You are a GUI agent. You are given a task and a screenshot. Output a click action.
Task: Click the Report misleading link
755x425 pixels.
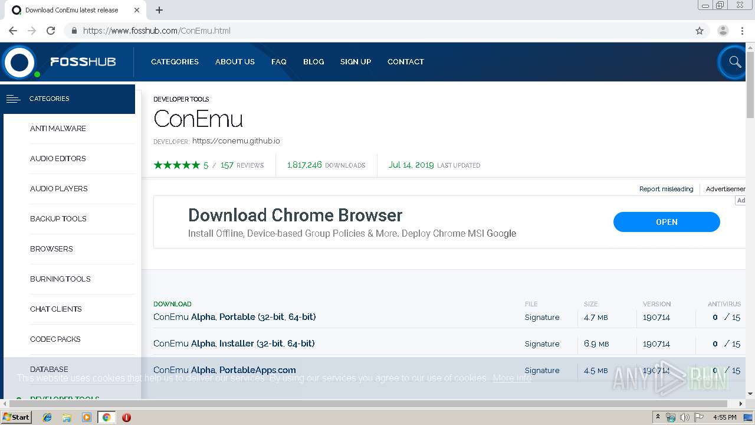666,189
